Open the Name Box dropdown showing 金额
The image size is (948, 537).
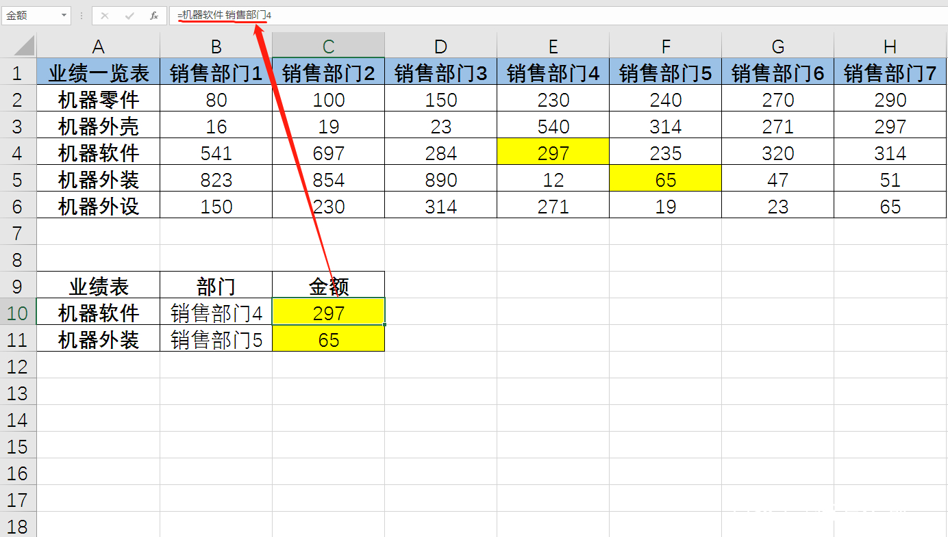(x=65, y=14)
